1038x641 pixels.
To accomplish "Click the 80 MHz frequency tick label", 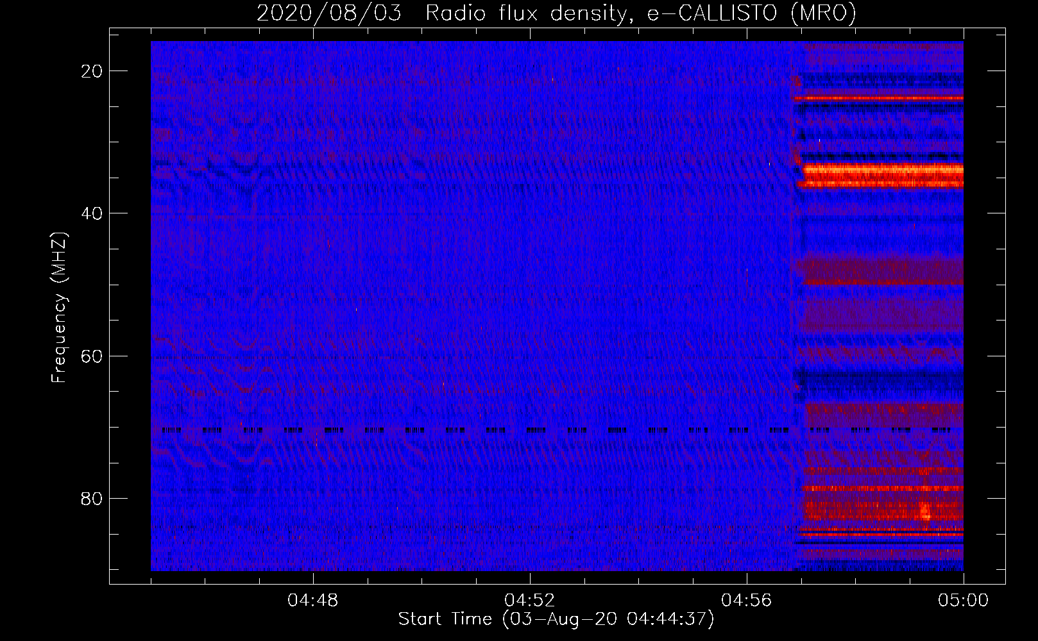I will tap(92, 498).
